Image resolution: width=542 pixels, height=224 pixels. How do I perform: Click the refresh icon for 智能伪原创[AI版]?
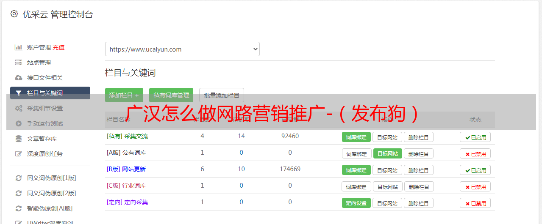coord(18,208)
